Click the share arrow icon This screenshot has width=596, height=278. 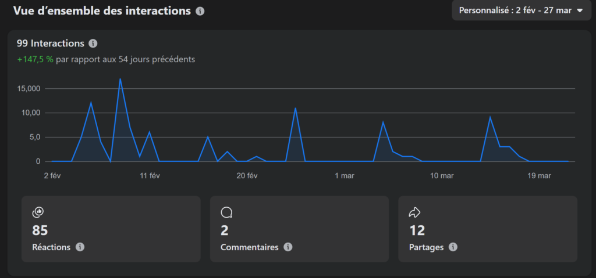414,213
